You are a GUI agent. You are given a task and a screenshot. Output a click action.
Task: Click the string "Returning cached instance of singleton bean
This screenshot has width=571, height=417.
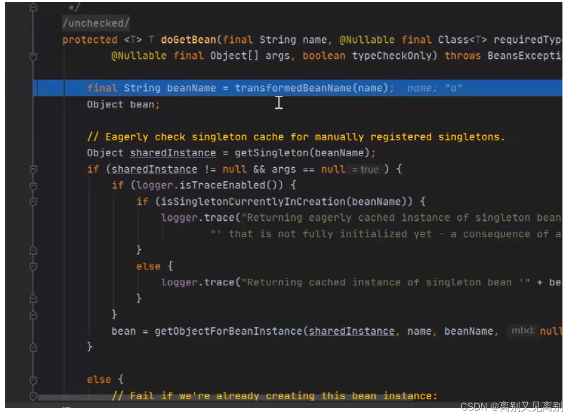pyautogui.click(x=385, y=282)
